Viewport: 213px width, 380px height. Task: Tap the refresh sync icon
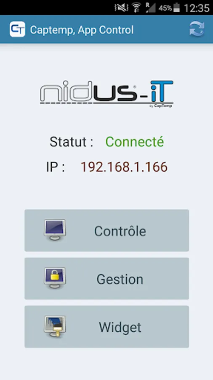click(197, 29)
